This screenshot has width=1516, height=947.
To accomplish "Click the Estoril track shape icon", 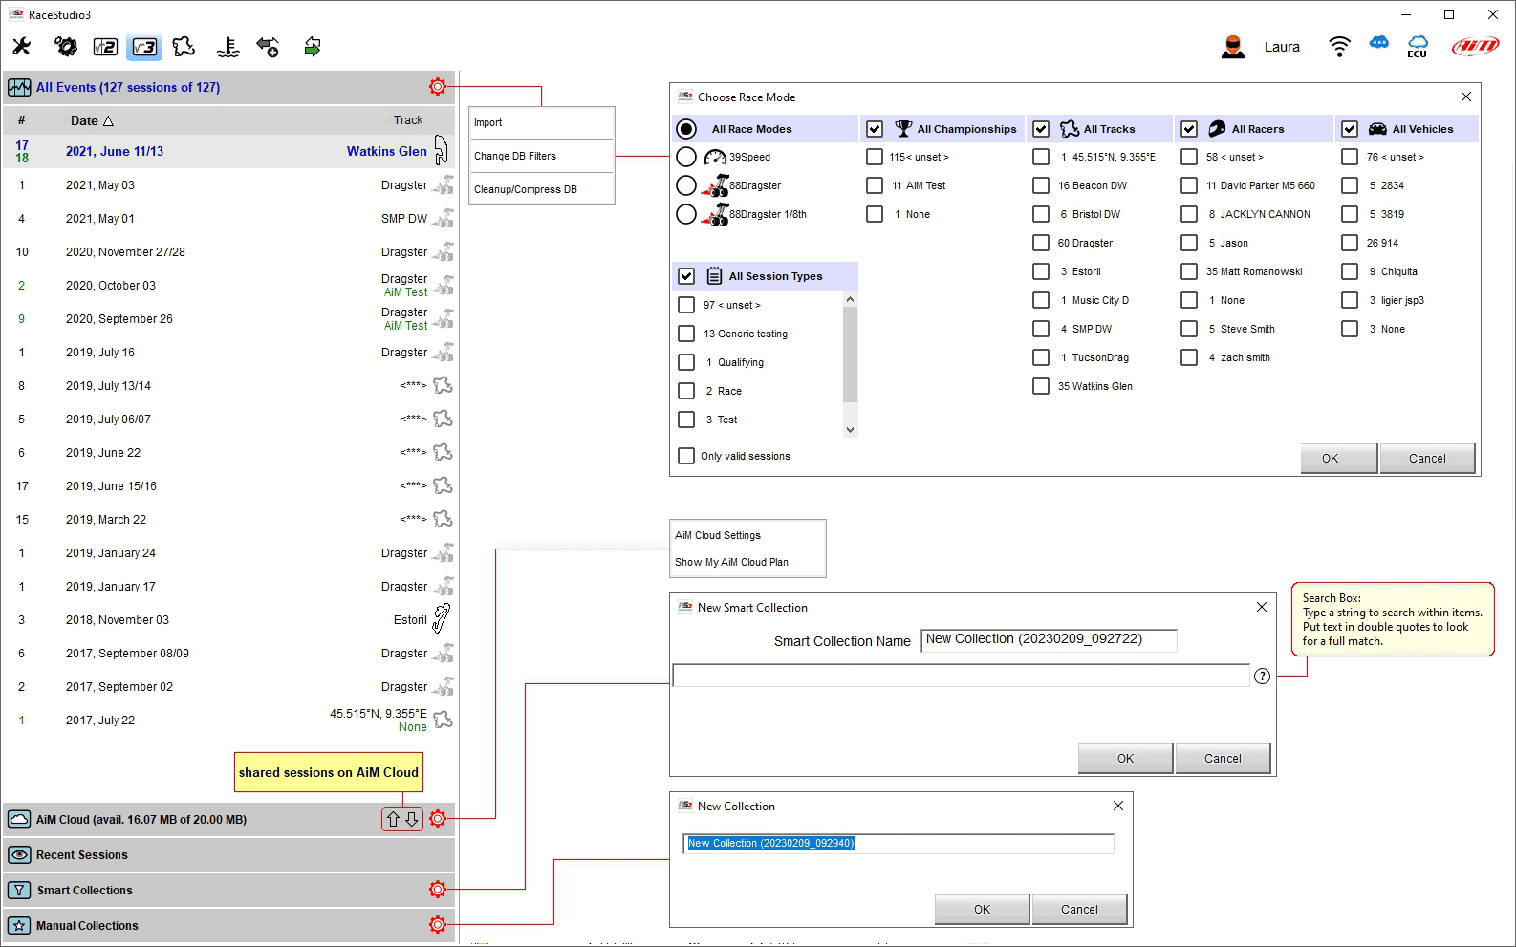I will click(441, 618).
